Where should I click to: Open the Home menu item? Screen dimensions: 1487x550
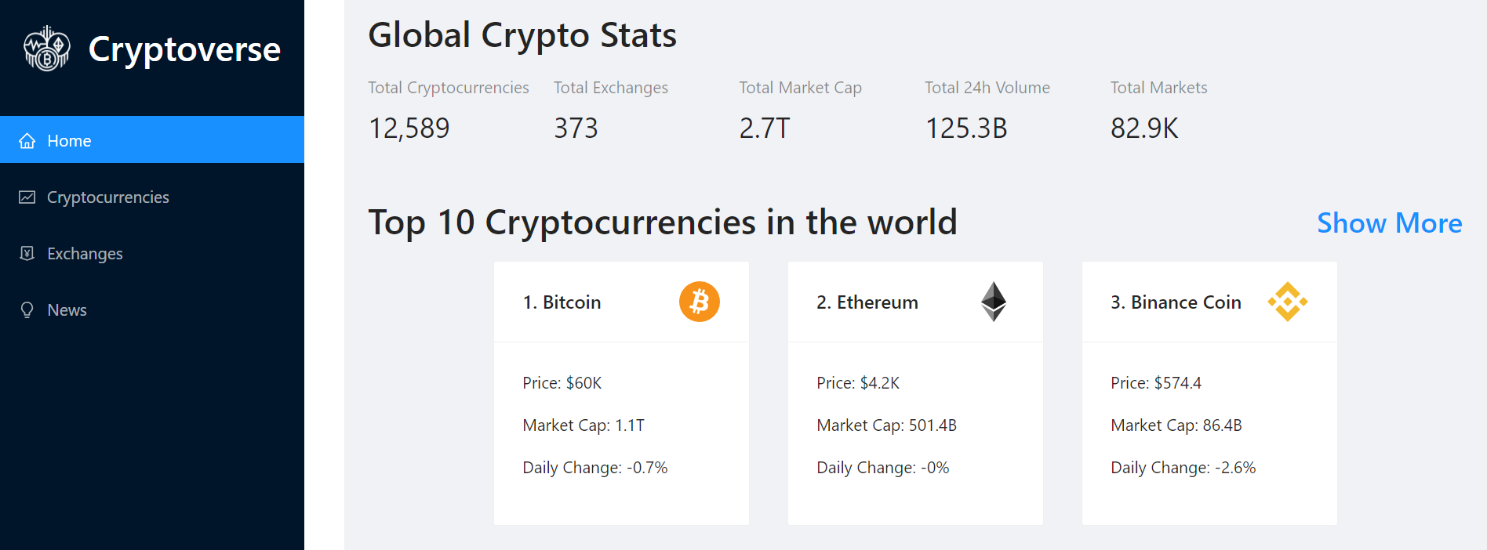coord(69,141)
